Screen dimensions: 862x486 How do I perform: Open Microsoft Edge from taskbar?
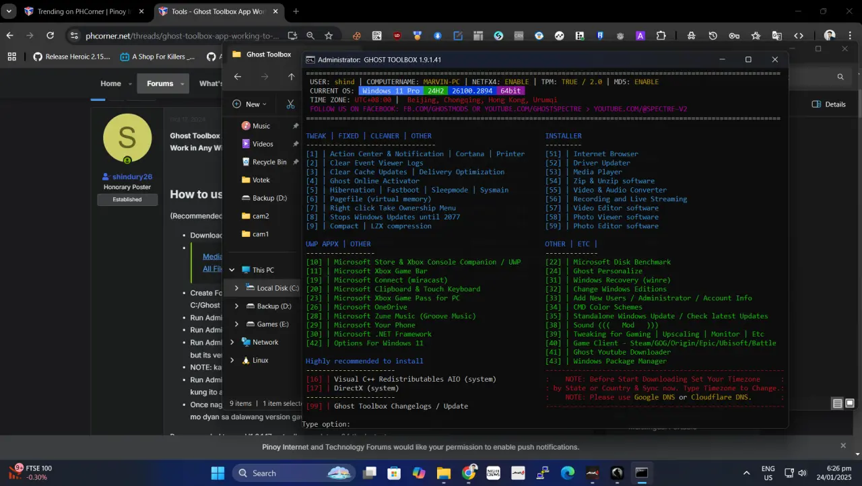tap(568, 473)
